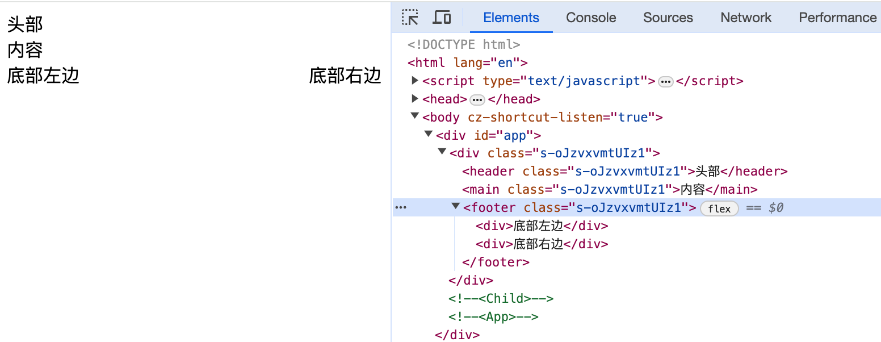881x342 pixels.
Task: Expand the head element node
Action: pos(416,99)
